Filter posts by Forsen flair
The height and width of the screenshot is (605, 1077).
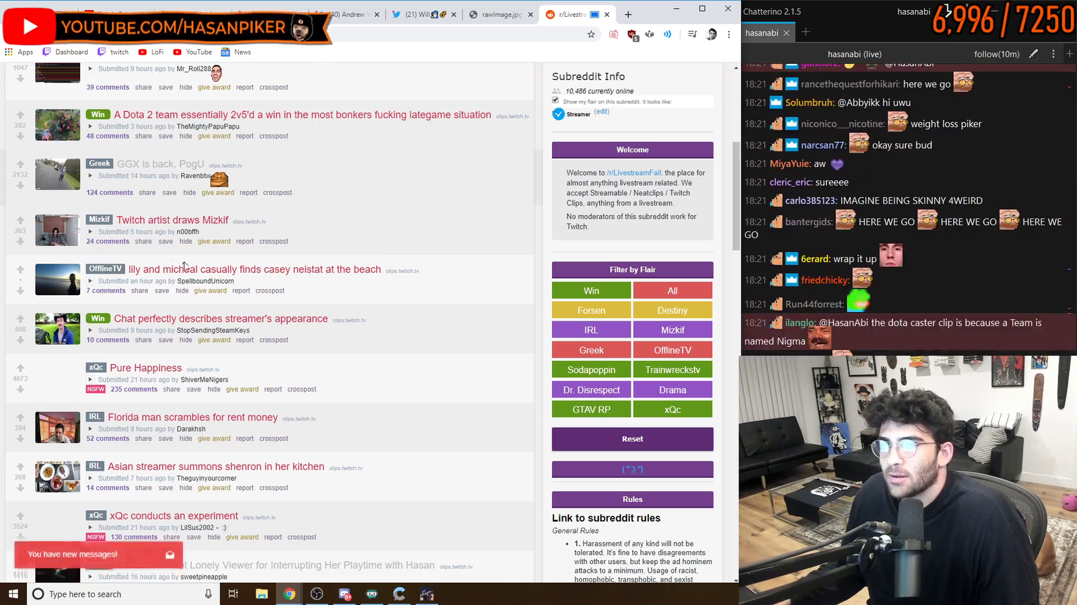pyautogui.click(x=592, y=311)
